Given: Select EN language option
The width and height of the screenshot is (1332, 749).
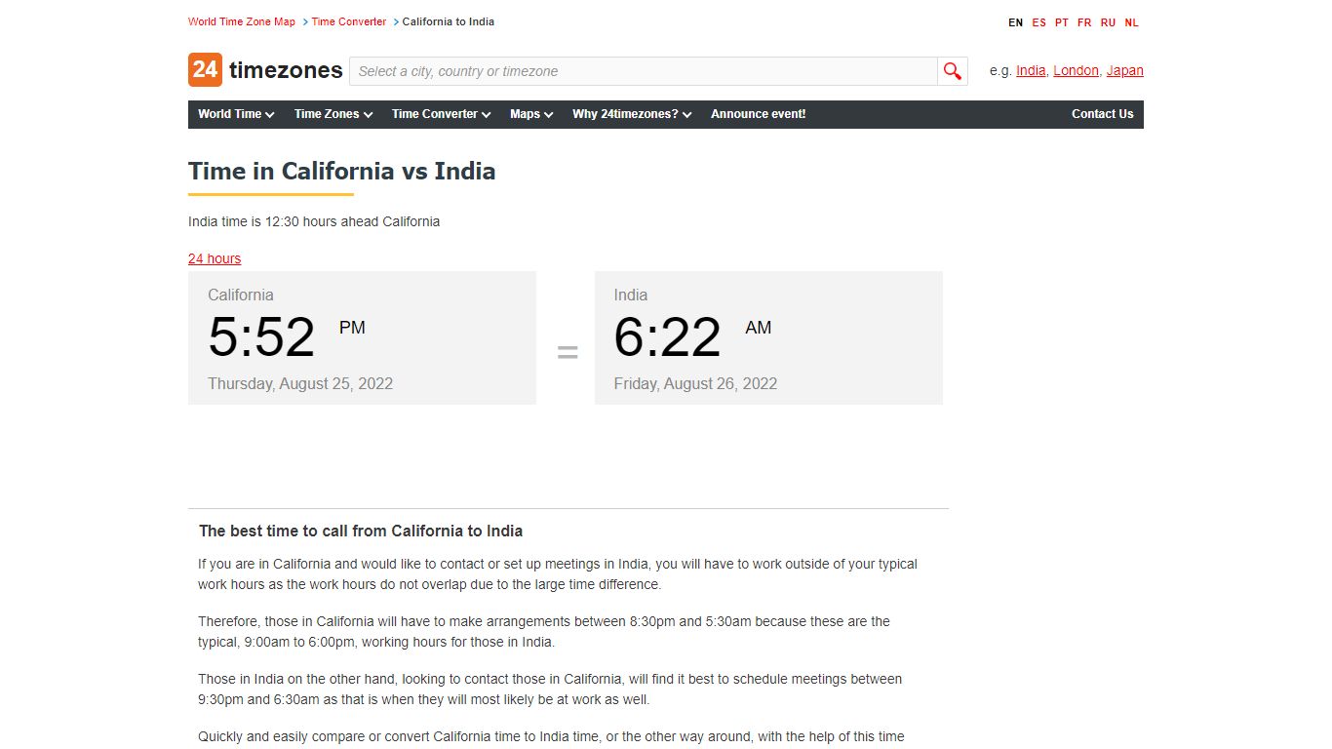Looking at the screenshot, I should (1016, 22).
